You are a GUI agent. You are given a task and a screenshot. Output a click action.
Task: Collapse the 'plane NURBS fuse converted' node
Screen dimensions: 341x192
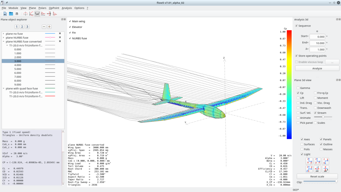tap(3, 41)
